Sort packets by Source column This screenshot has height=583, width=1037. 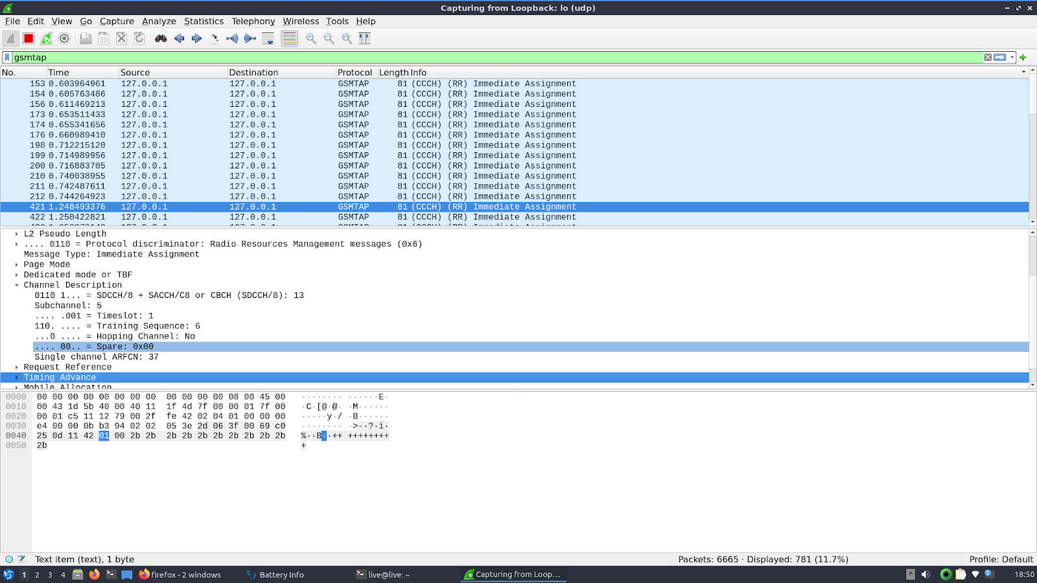point(172,73)
